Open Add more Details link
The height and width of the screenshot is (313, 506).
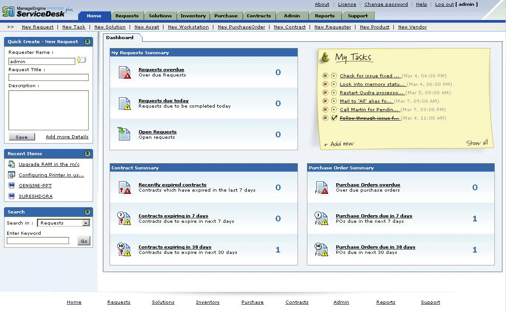67,137
